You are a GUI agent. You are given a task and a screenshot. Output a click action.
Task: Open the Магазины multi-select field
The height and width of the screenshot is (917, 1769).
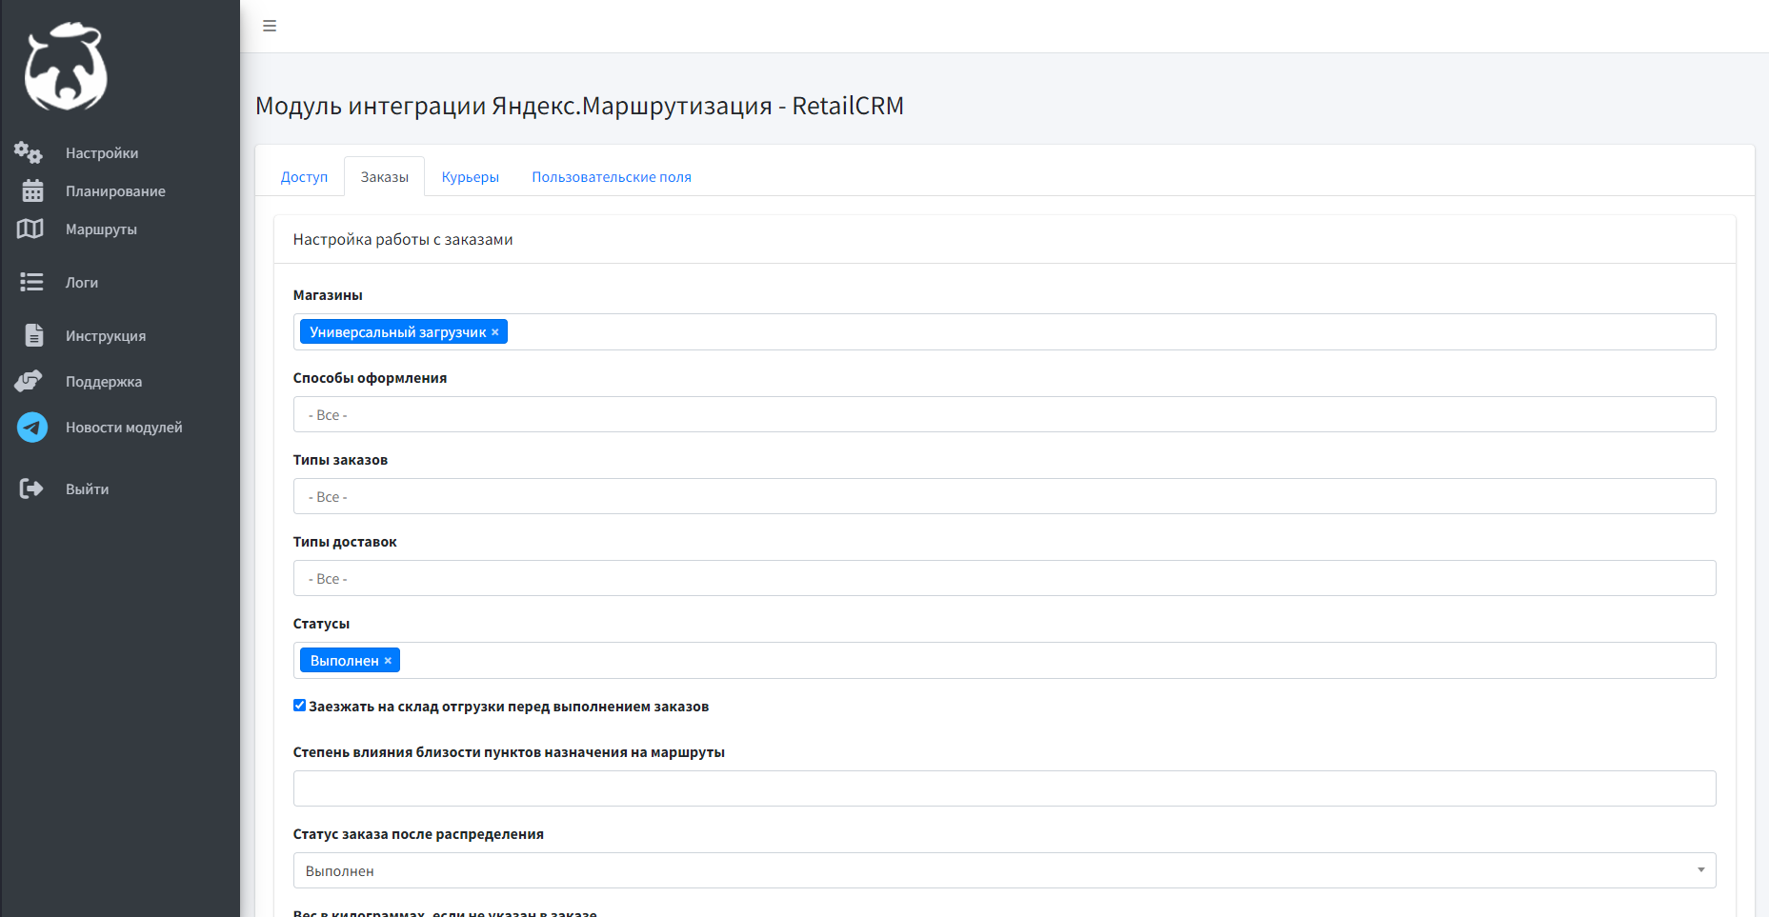[x=1004, y=331]
